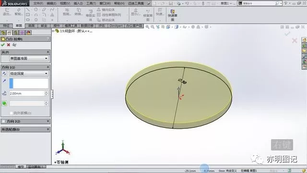Click the 2.00mm depth input field
This screenshot has height=173, width=307.
pos(27,93)
